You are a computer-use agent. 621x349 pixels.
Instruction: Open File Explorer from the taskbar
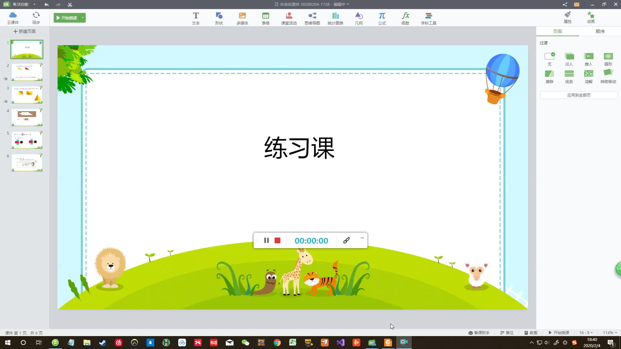click(87, 343)
